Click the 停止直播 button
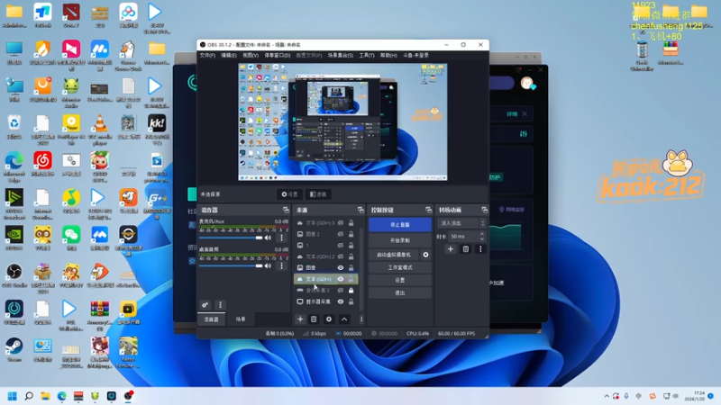The image size is (721, 405). click(399, 224)
